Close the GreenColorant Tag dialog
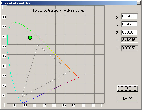142x110 pixels. pyautogui.click(x=139, y=3)
